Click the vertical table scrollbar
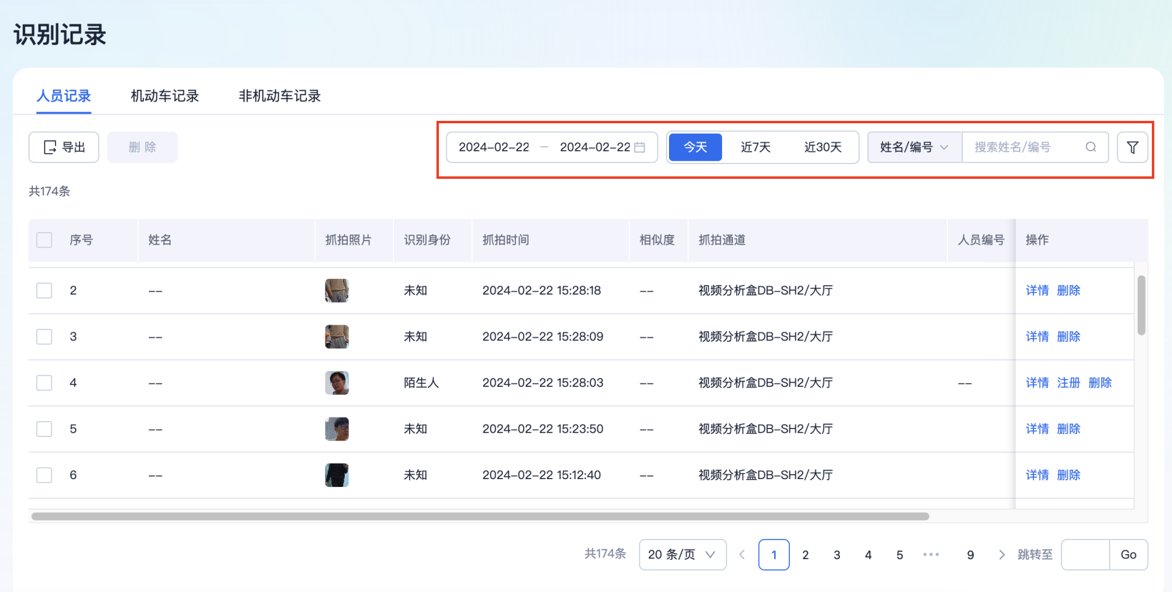 1141,305
